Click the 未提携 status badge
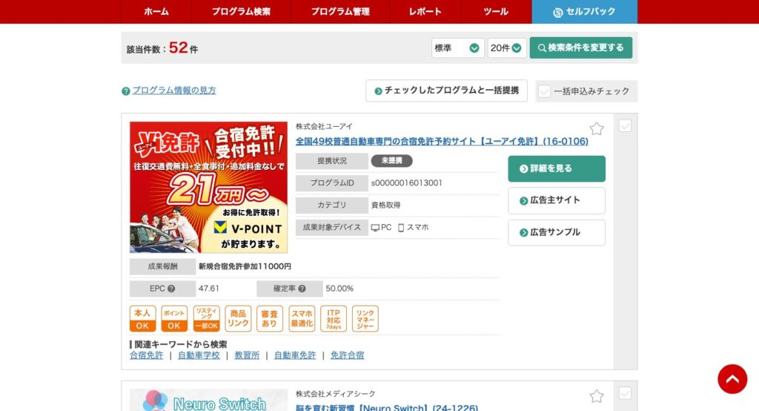The width and height of the screenshot is (759, 411). pyautogui.click(x=391, y=161)
